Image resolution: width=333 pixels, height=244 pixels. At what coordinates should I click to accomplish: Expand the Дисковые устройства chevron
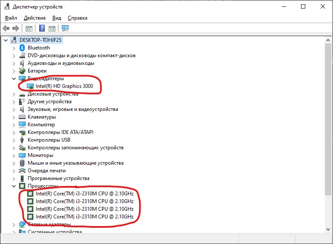click(x=14, y=94)
